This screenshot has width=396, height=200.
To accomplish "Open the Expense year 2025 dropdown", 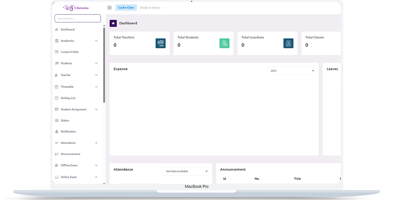I will (x=291, y=71).
